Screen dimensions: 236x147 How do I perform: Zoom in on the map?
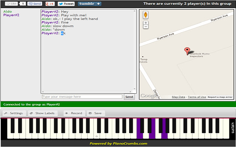pos(146,22)
